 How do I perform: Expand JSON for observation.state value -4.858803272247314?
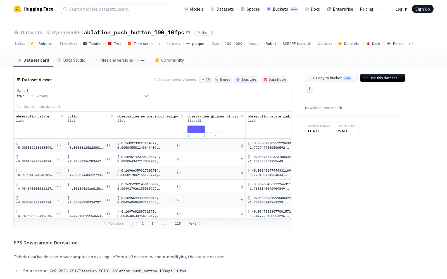click(59, 200)
